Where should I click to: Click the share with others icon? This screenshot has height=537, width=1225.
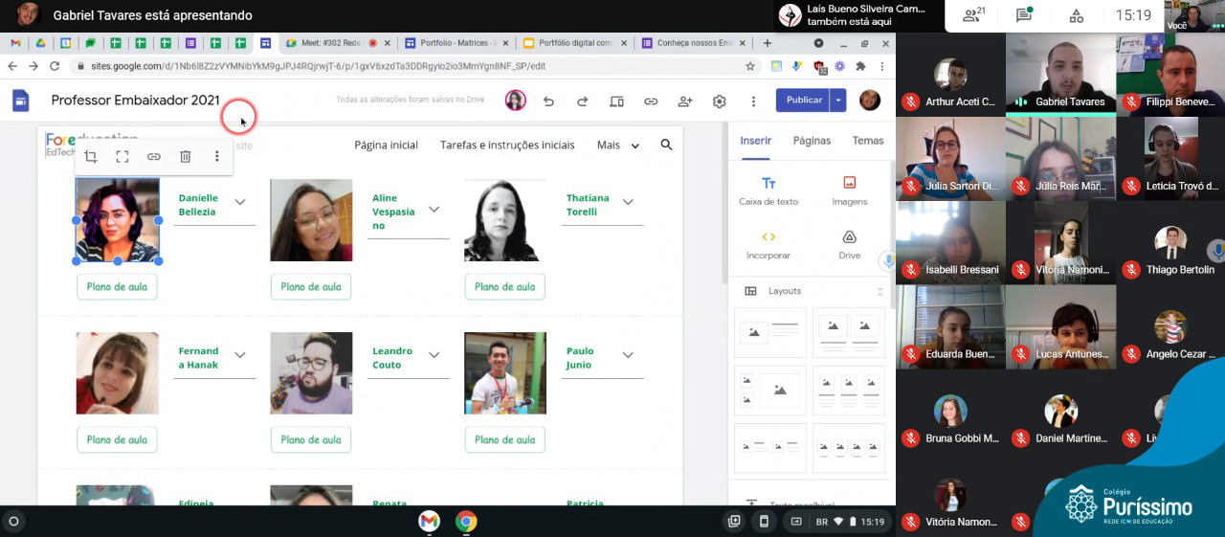pos(685,101)
